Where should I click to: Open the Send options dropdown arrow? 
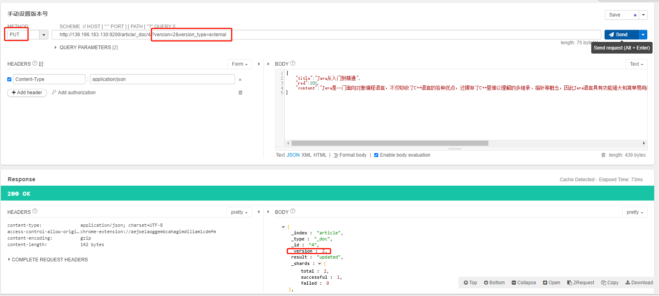[643, 35]
